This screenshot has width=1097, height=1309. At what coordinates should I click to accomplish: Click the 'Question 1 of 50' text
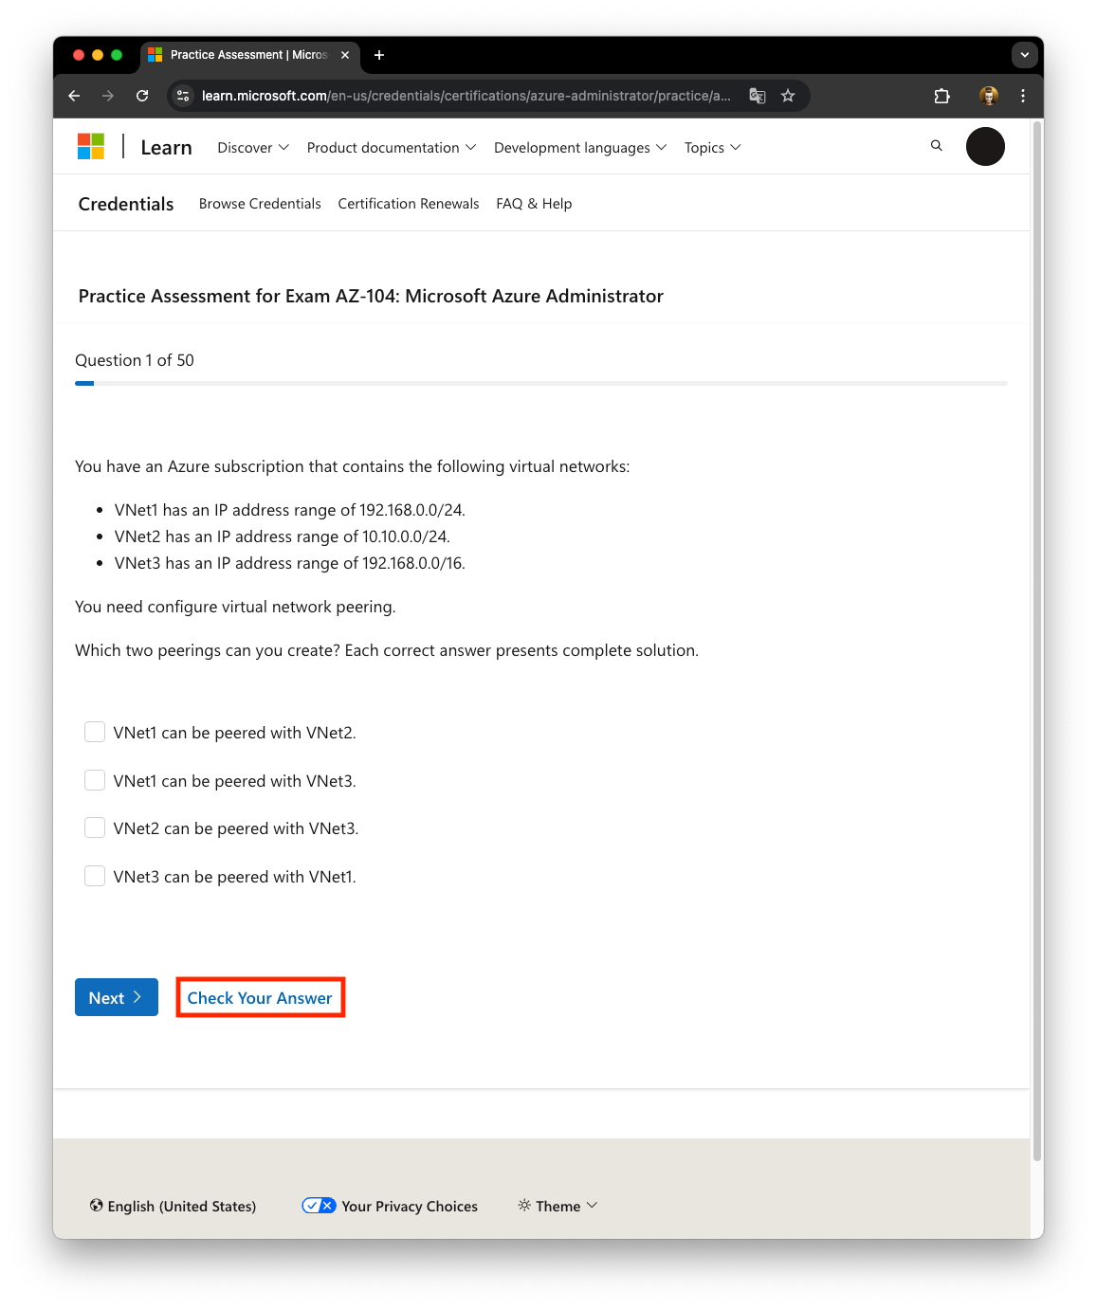tap(135, 360)
